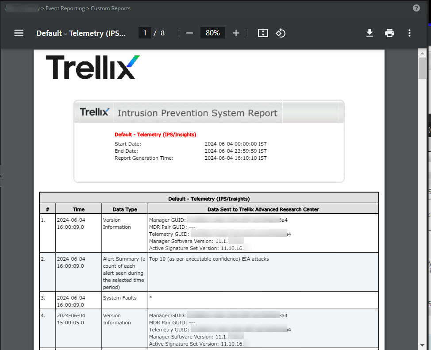Zoom in with the plus button
This screenshot has height=350, width=431.
tap(236, 33)
